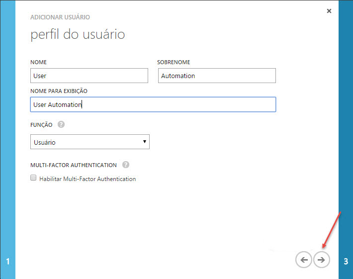Open the help icon beside Função

(61, 124)
